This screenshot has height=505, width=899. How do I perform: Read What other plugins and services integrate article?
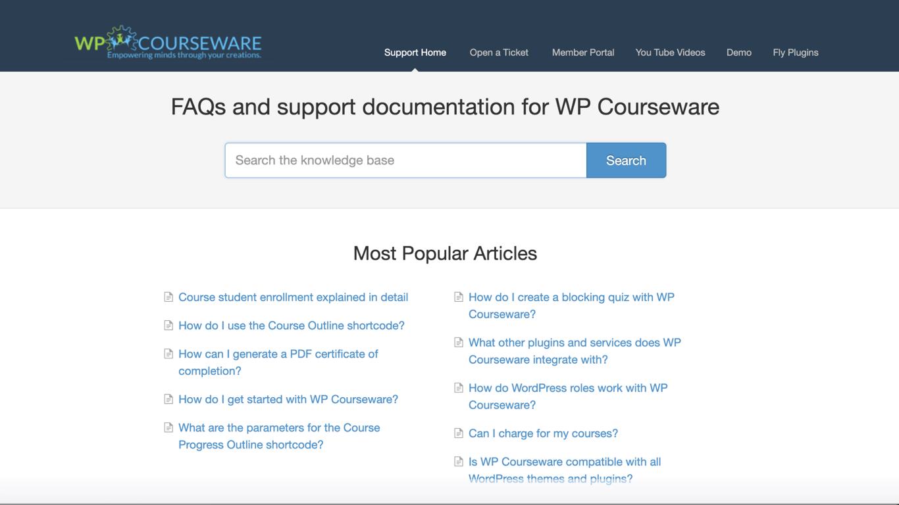(575, 351)
